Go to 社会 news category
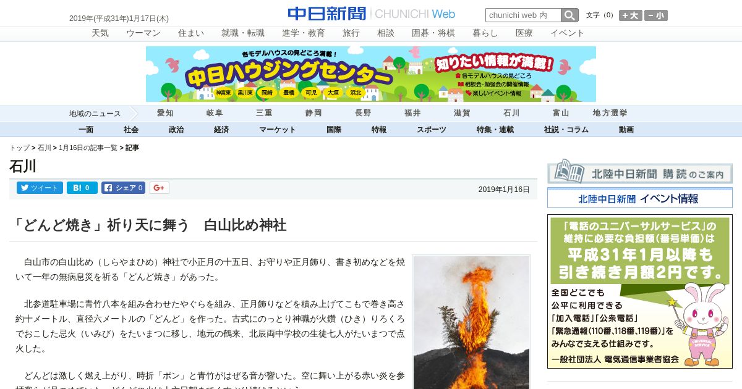 (131, 130)
